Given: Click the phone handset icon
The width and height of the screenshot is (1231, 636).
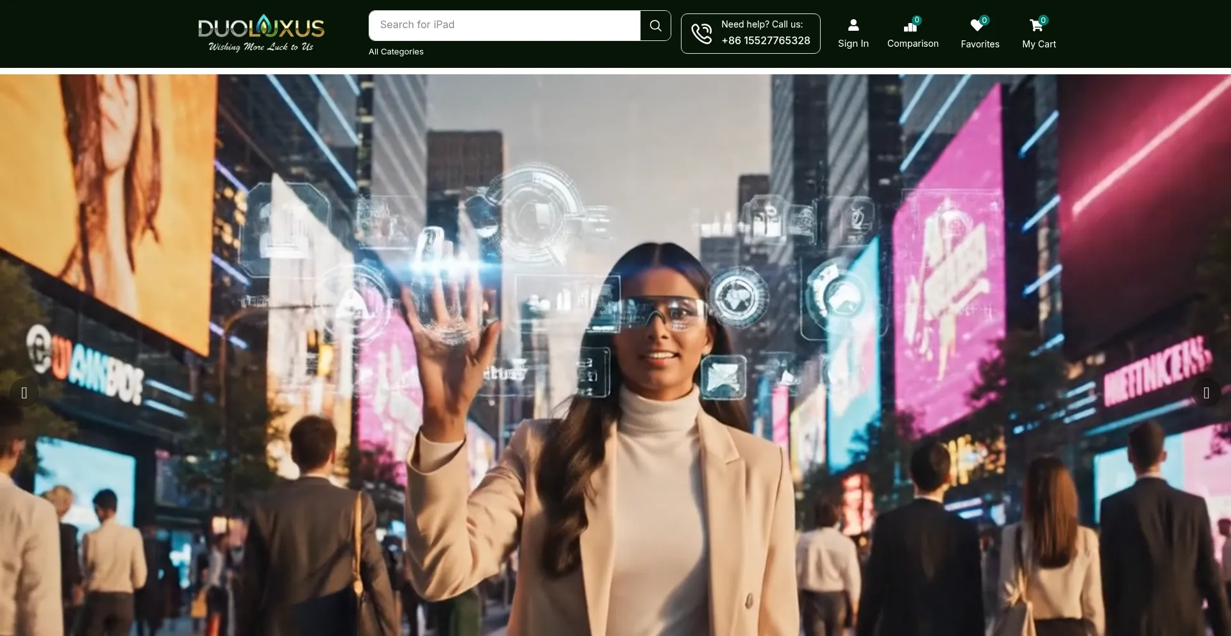Looking at the screenshot, I should [701, 33].
